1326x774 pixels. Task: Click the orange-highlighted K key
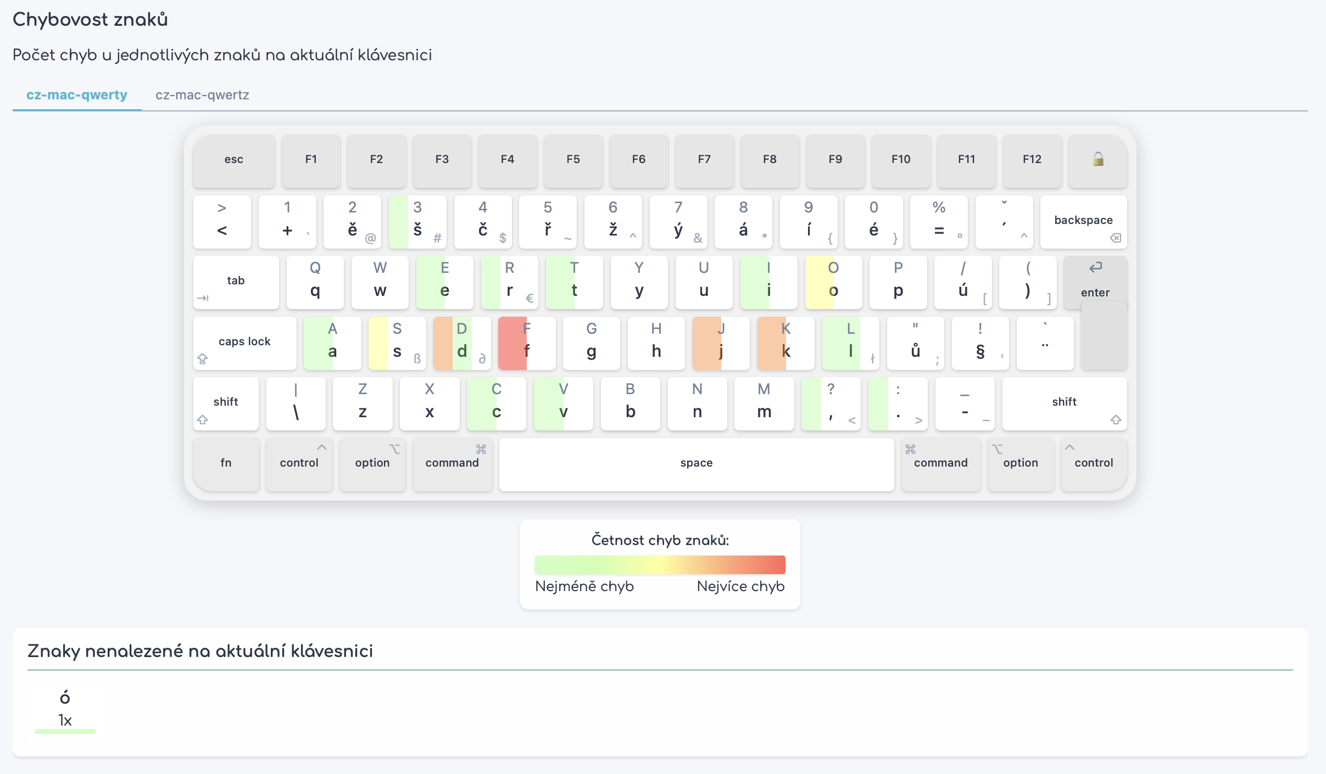pyautogui.click(x=785, y=343)
